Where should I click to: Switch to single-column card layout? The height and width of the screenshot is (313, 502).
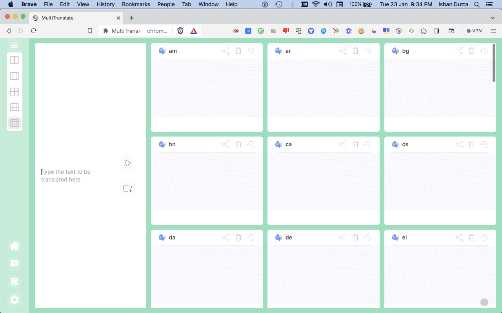[15, 60]
